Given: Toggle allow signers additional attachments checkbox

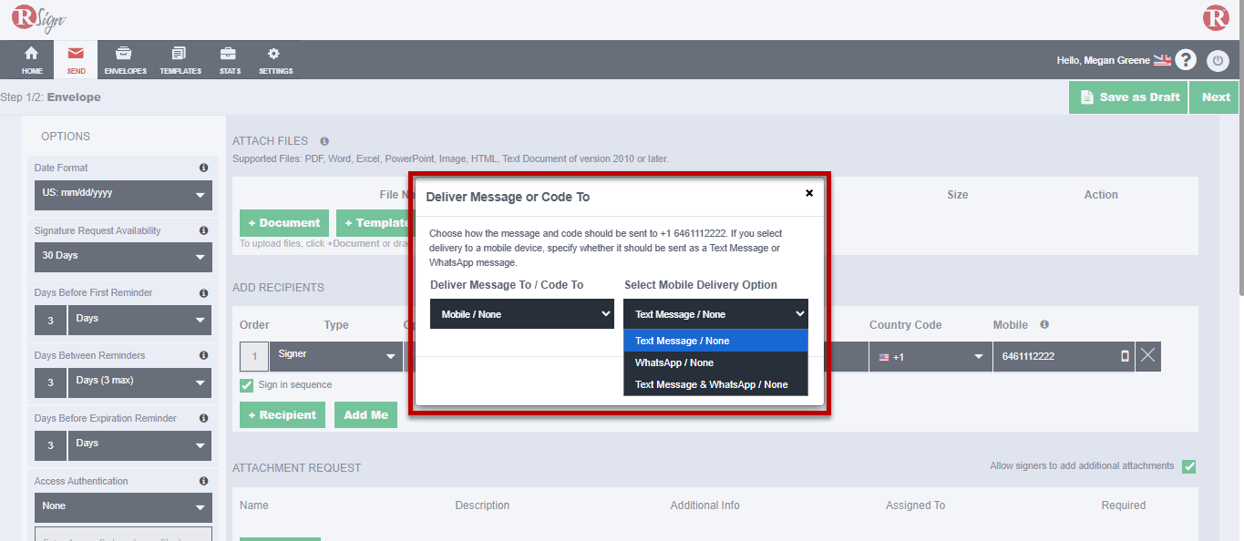Looking at the screenshot, I should click(1188, 466).
